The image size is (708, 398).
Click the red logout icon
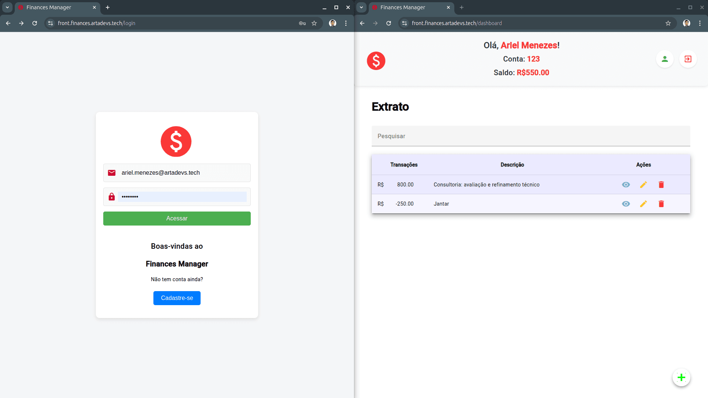[x=688, y=59]
